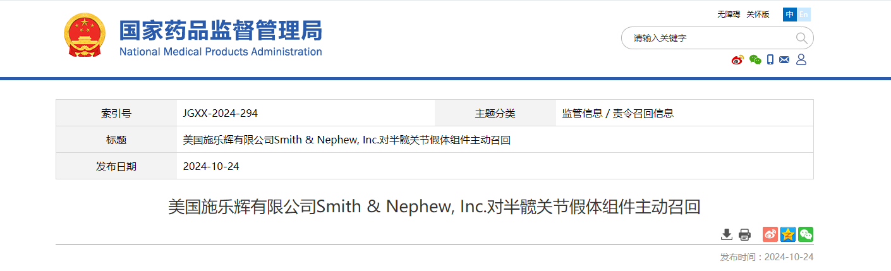Click the 无障碍 accessibility link
This screenshot has width=891, height=271.
[728, 15]
